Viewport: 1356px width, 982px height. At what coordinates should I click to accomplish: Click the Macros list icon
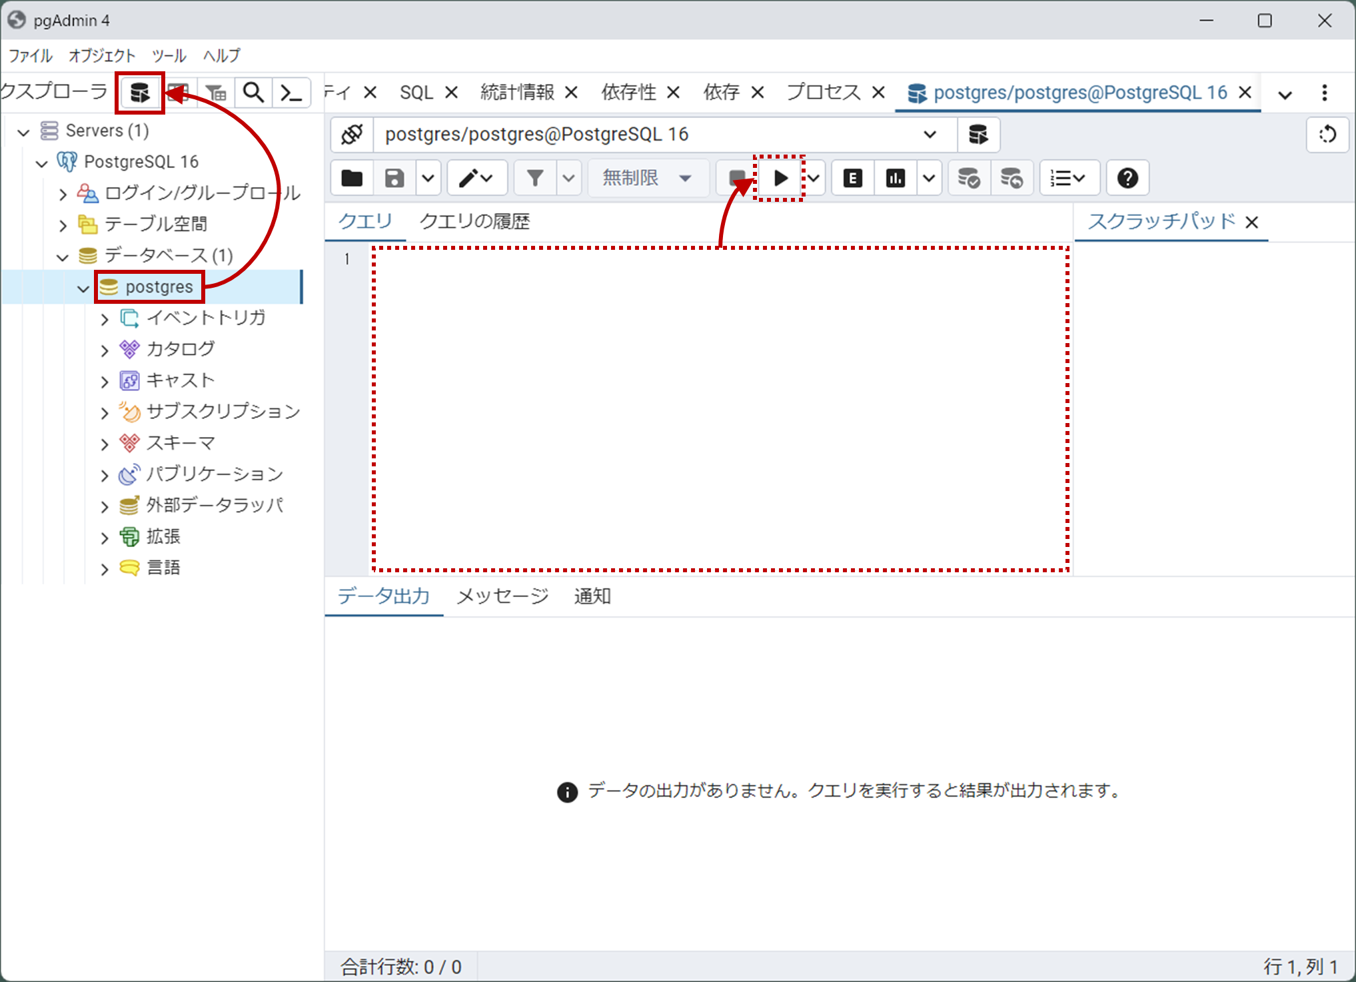[1069, 178]
